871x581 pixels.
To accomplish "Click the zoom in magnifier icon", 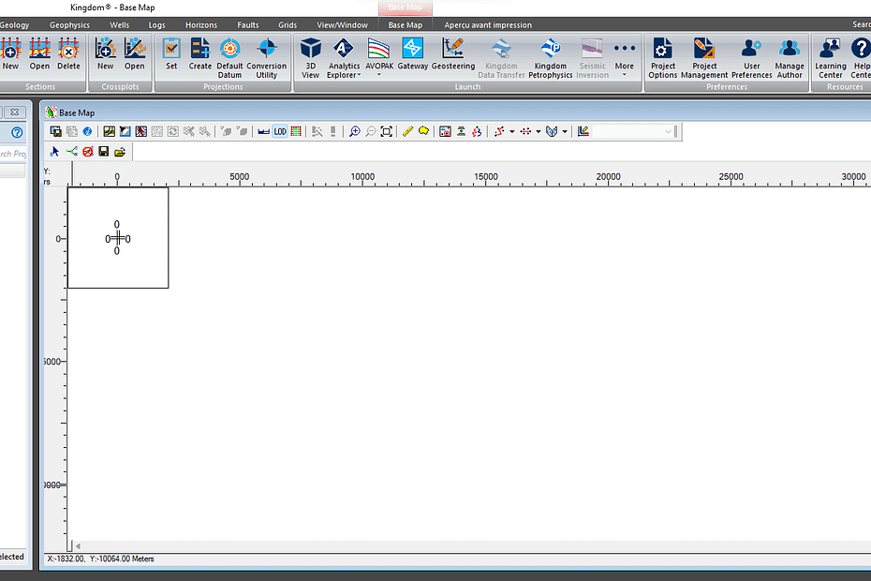I will 354,132.
